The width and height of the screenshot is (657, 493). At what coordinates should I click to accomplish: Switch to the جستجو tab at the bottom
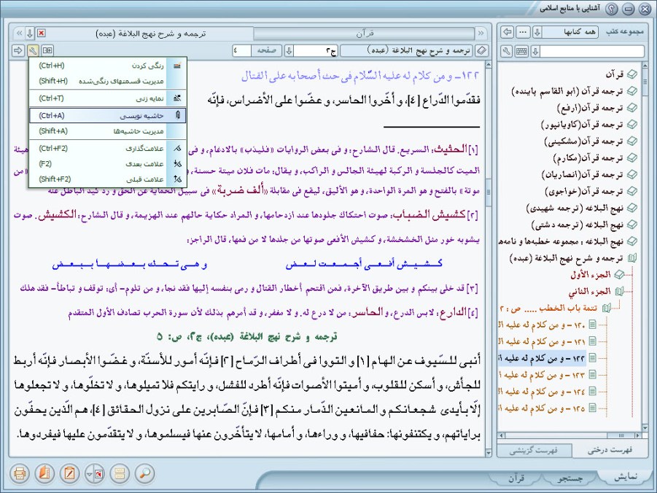[570, 478]
